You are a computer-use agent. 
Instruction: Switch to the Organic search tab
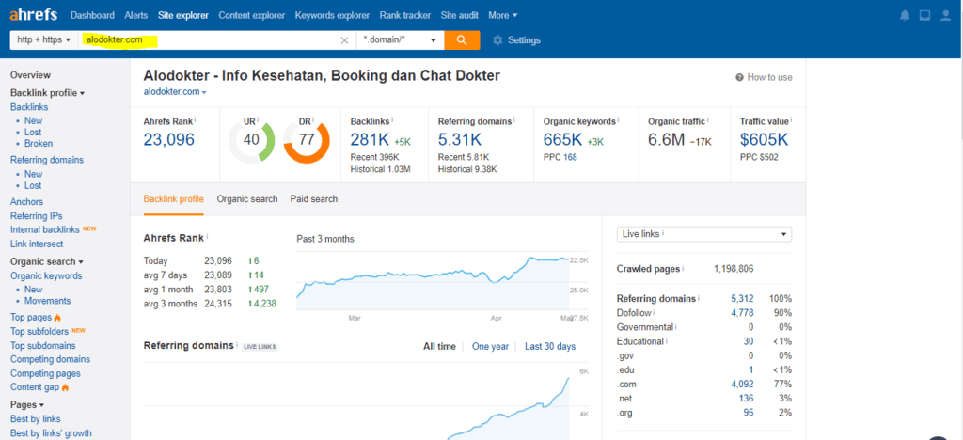pyautogui.click(x=247, y=198)
